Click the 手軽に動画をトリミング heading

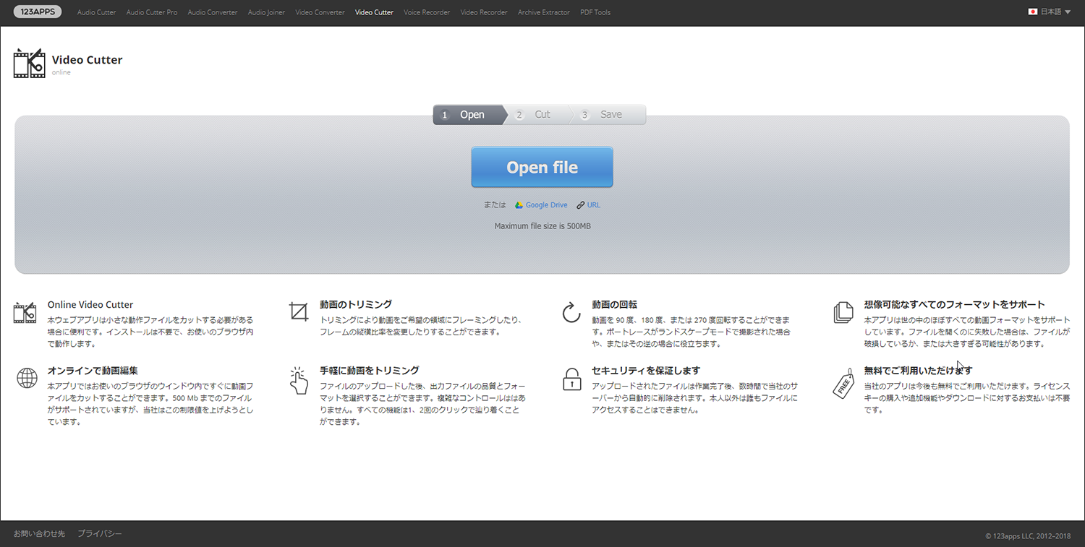[x=370, y=371]
